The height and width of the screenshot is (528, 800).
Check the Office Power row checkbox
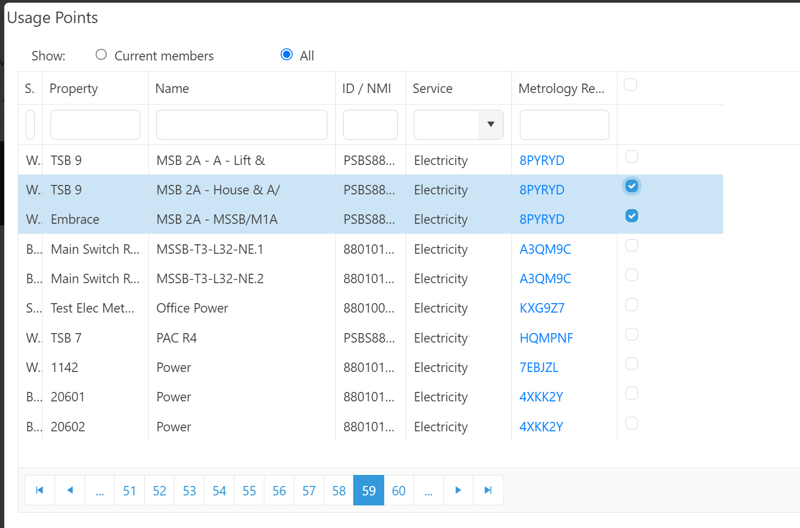pyautogui.click(x=632, y=305)
